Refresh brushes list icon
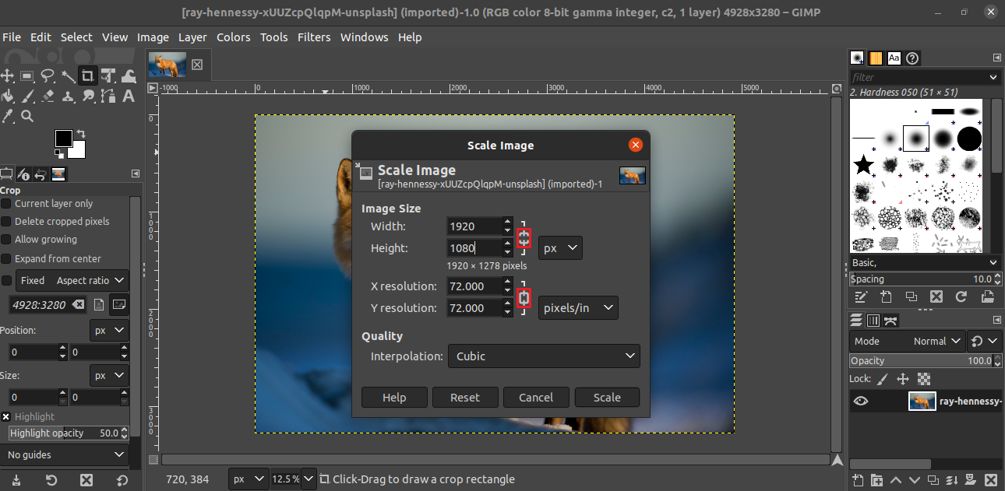This screenshot has width=1005, height=491. pos(961,296)
